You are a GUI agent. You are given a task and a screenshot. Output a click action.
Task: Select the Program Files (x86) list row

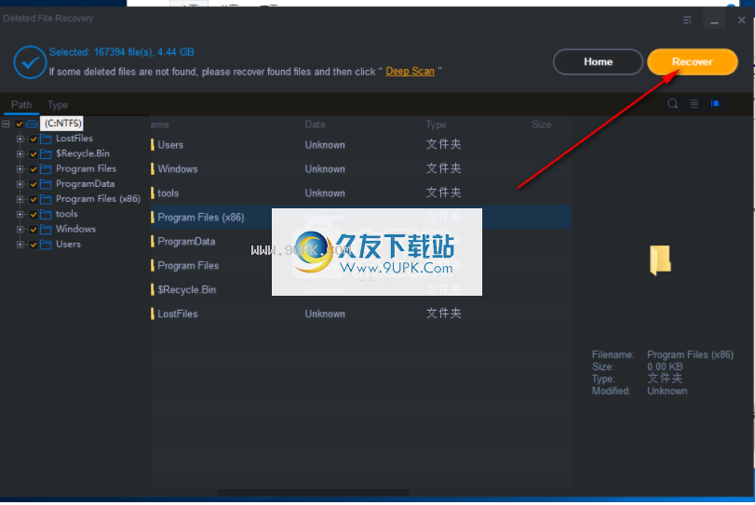point(361,217)
